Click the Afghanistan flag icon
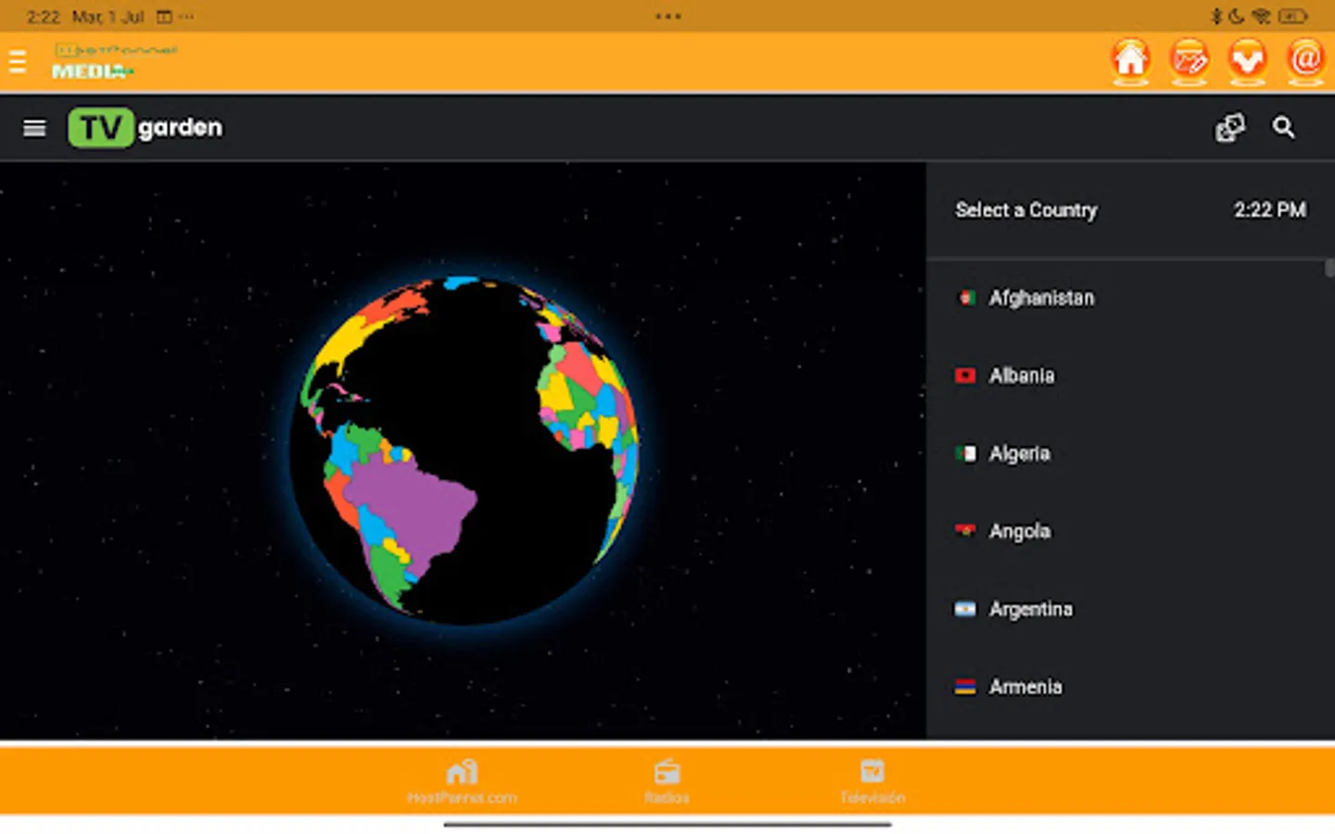Screen dimensions: 1335x834 pos(964,297)
